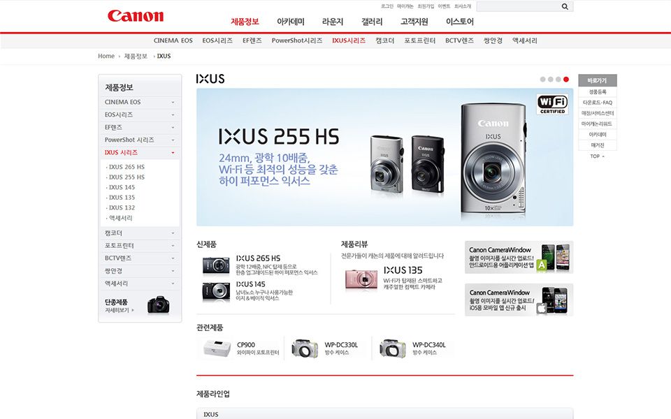671x419 pixels.
Task: Click the Canon logo
Action: point(135,16)
